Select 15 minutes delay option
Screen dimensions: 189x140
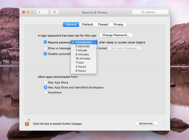84,59
